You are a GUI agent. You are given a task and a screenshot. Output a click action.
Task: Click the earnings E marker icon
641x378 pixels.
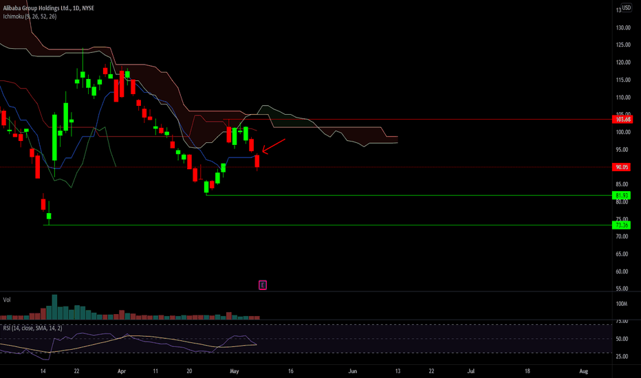263,285
